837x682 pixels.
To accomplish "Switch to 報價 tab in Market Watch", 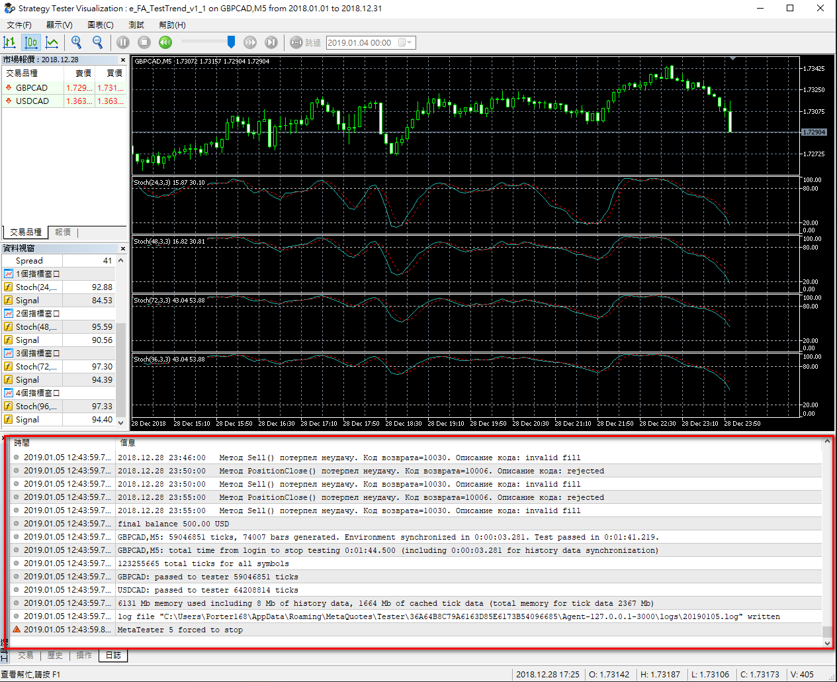I will (x=63, y=232).
